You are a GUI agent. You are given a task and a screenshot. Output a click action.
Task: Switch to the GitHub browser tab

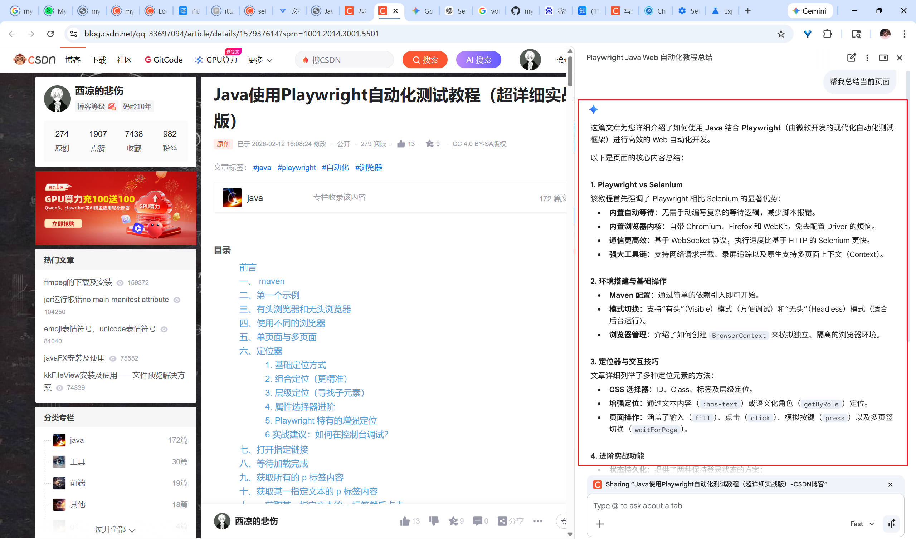click(x=522, y=11)
